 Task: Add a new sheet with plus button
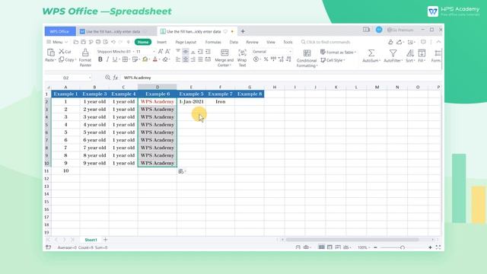click(105, 240)
